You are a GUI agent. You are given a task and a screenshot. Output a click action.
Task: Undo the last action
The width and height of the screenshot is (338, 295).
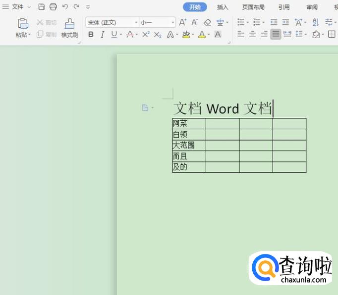[x=65, y=7]
